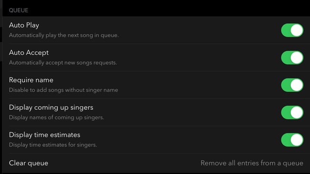
Task: Tap white knob on Auto Play switch
Action: pos(297,30)
